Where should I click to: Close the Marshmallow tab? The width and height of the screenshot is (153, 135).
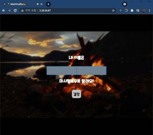41,4
